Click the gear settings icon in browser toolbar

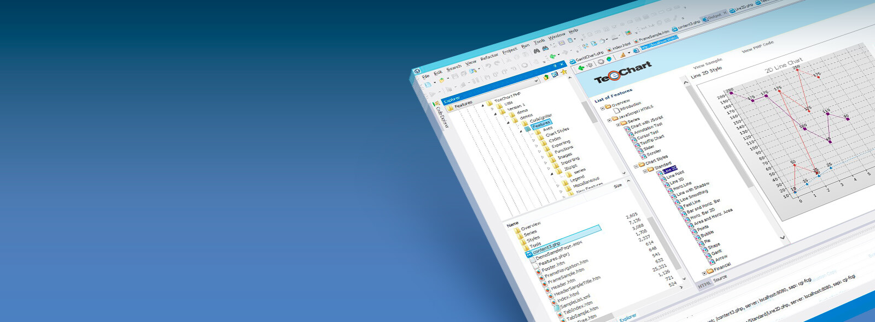[600, 62]
